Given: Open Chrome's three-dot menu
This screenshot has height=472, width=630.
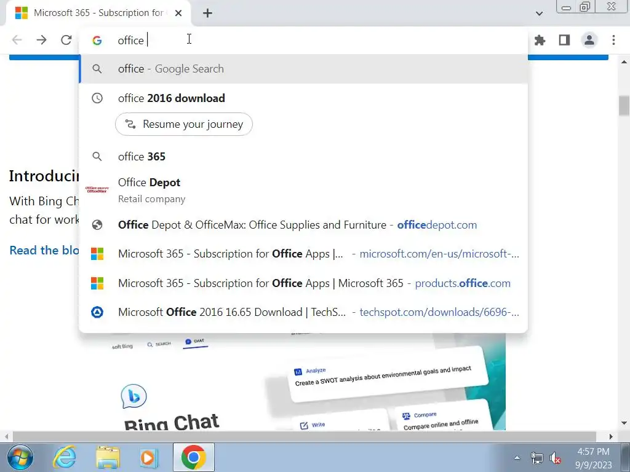Looking at the screenshot, I should [x=613, y=40].
